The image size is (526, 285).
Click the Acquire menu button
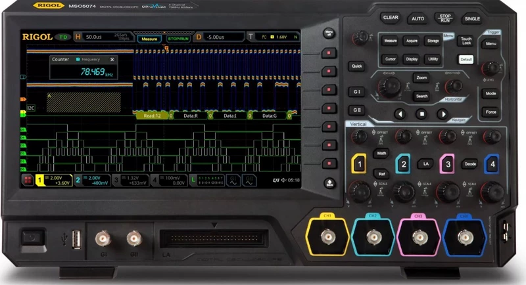coord(412,41)
